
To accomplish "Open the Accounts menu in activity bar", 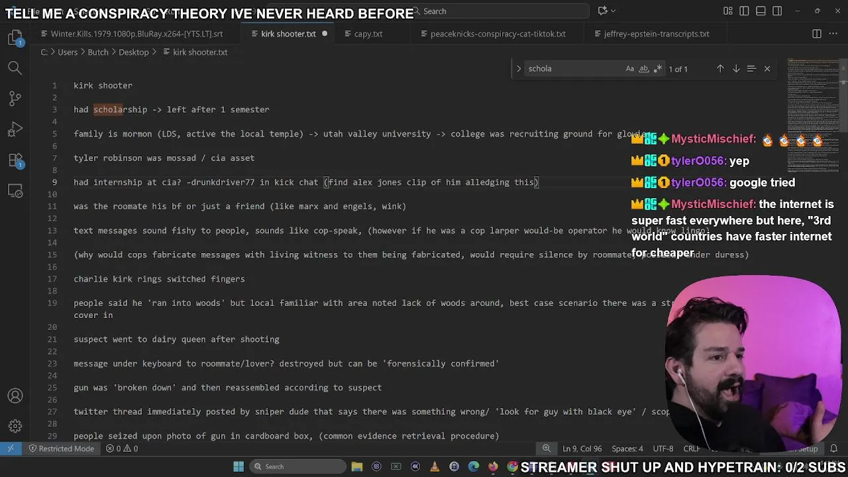I will [15, 396].
